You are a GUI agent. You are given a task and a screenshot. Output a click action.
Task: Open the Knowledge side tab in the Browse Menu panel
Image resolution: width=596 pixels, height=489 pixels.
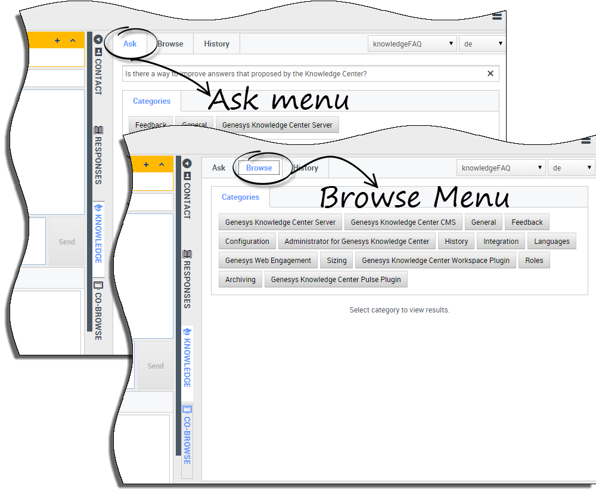tap(187, 358)
